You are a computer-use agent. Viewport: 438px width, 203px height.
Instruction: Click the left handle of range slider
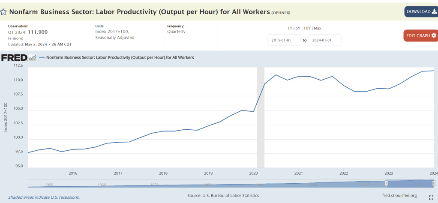(x=386, y=183)
